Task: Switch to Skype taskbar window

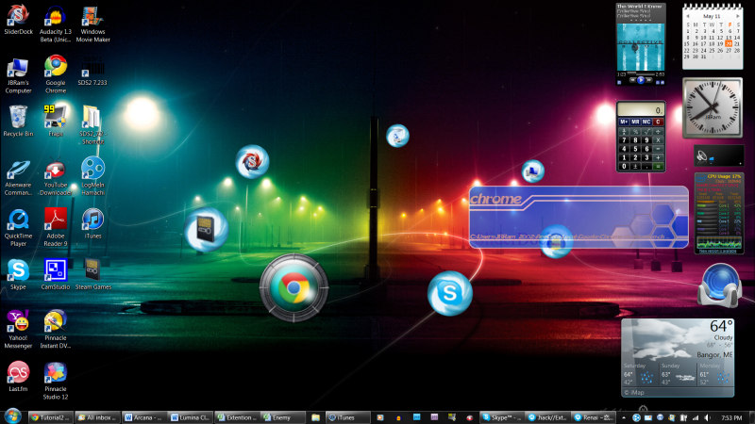Action: (502, 417)
